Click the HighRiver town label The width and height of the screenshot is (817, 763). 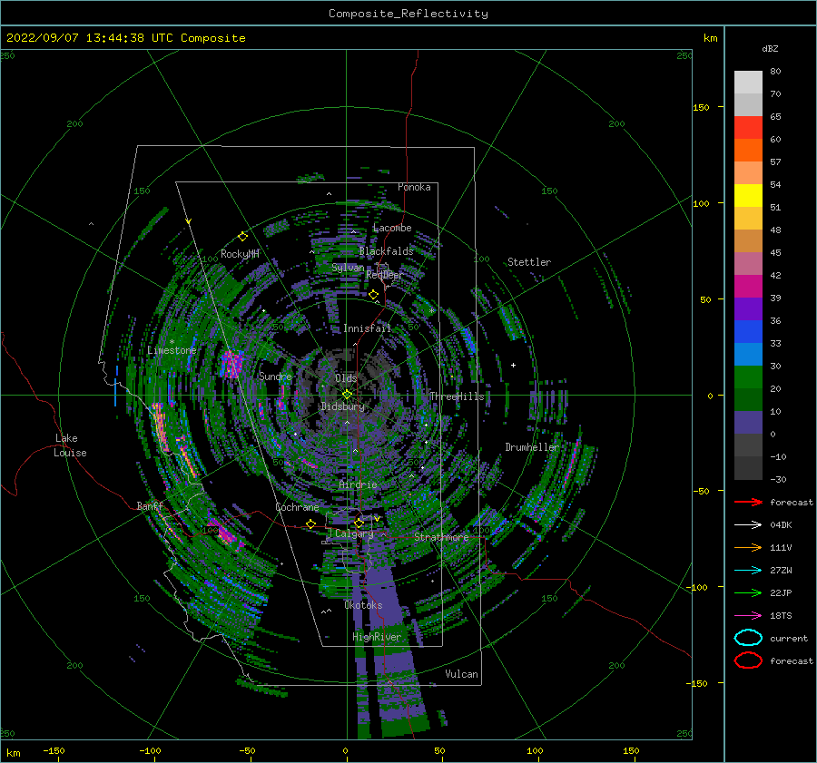tap(377, 637)
